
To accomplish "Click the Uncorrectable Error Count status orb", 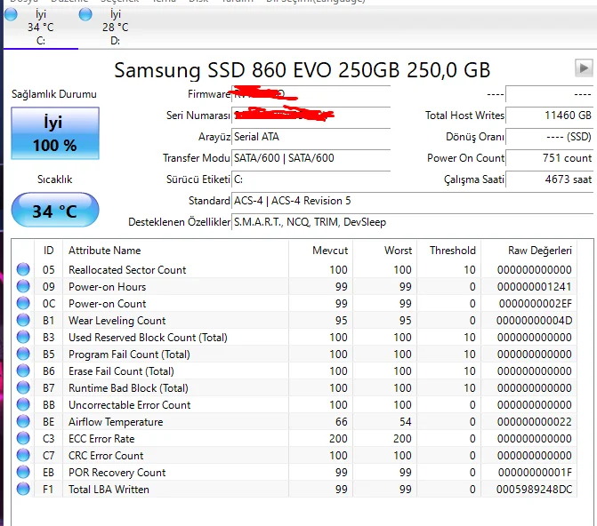I will coord(23,404).
